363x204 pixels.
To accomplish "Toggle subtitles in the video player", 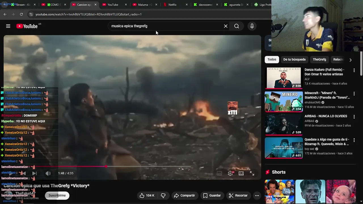I will [220, 173].
